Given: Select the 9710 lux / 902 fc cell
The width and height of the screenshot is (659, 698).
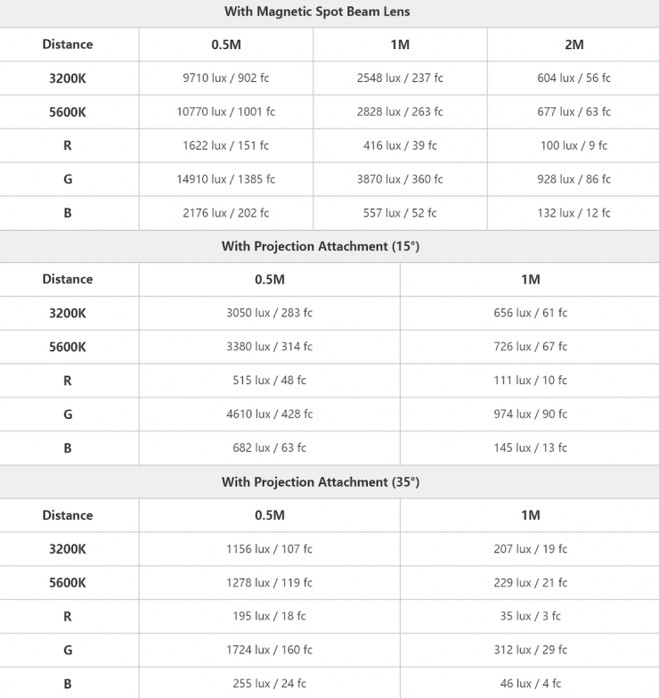Looking at the screenshot, I should (225, 78).
